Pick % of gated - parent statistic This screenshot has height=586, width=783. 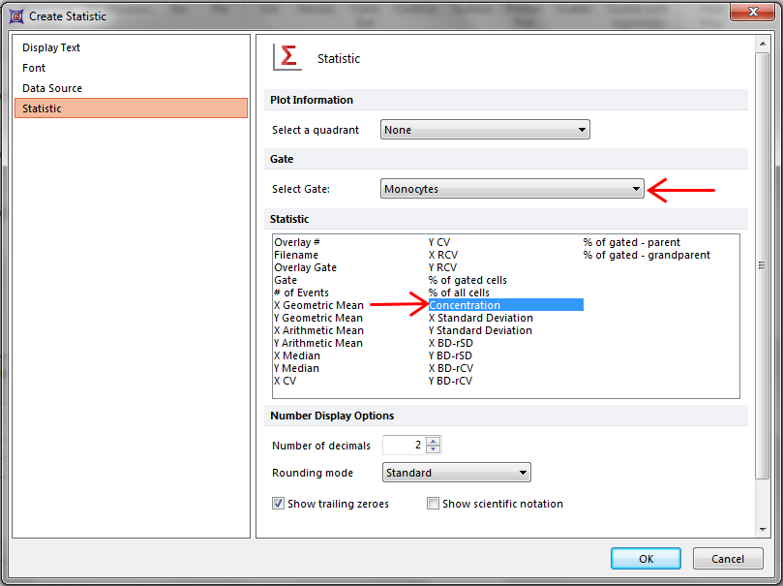(631, 242)
